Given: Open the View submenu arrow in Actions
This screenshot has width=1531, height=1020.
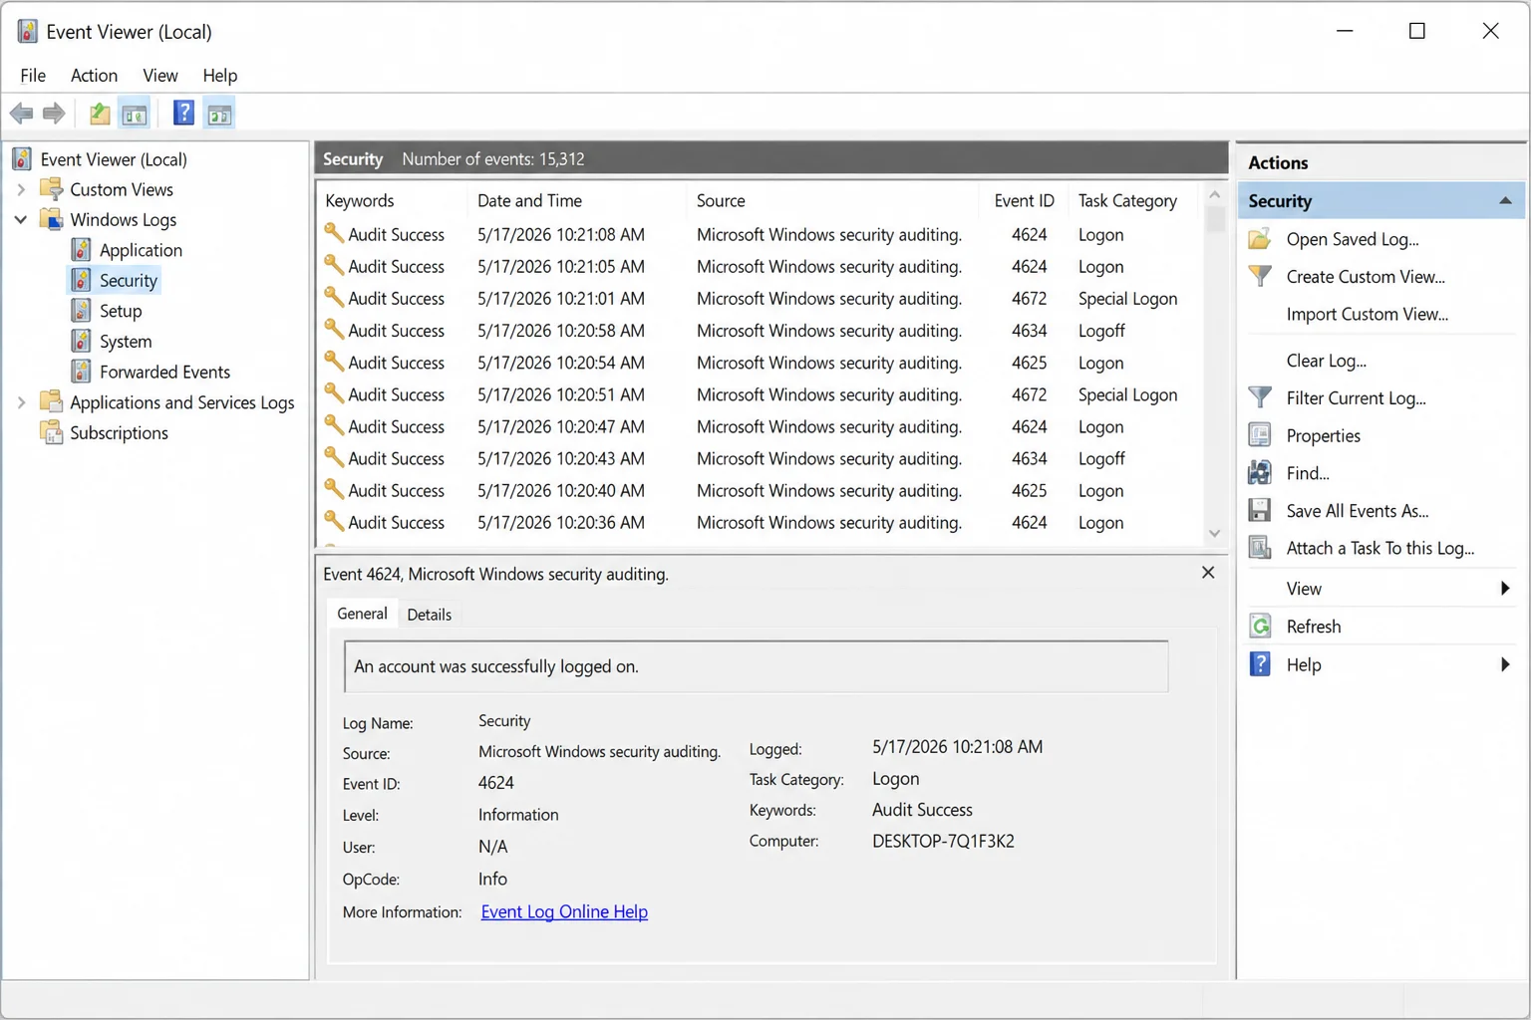Looking at the screenshot, I should click(x=1505, y=589).
